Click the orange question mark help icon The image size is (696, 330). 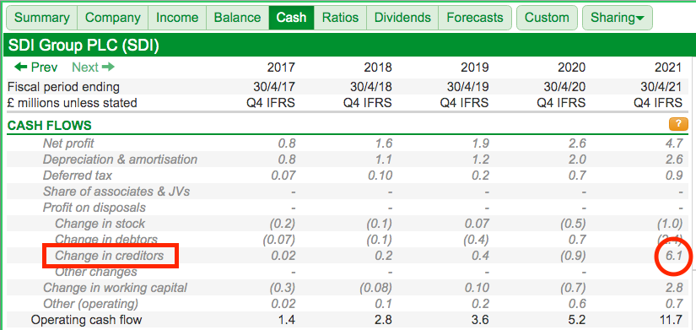click(675, 125)
